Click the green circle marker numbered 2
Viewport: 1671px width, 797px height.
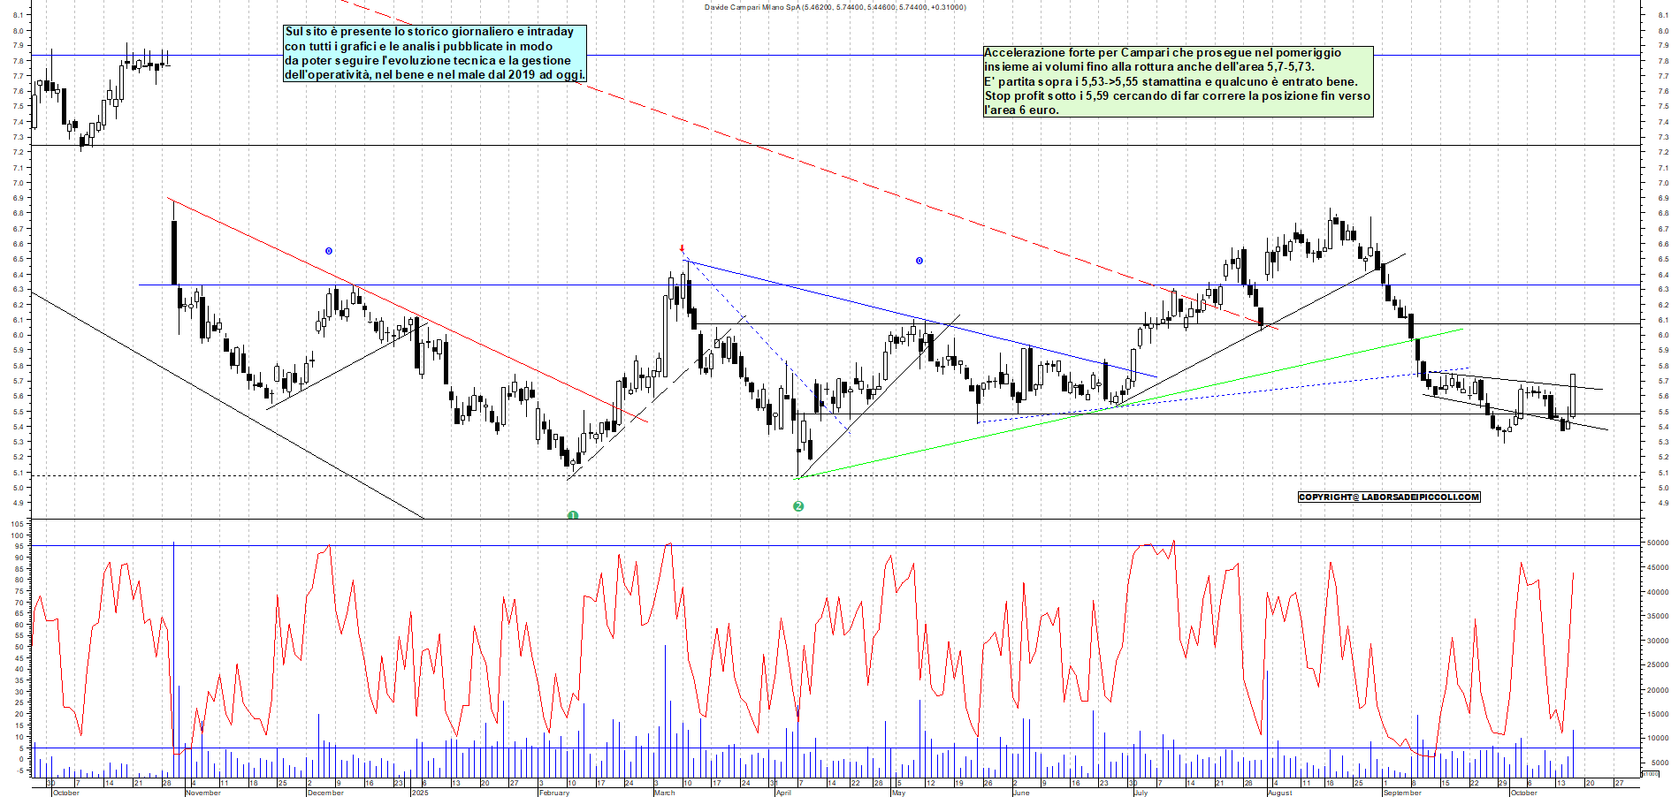click(x=798, y=506)
